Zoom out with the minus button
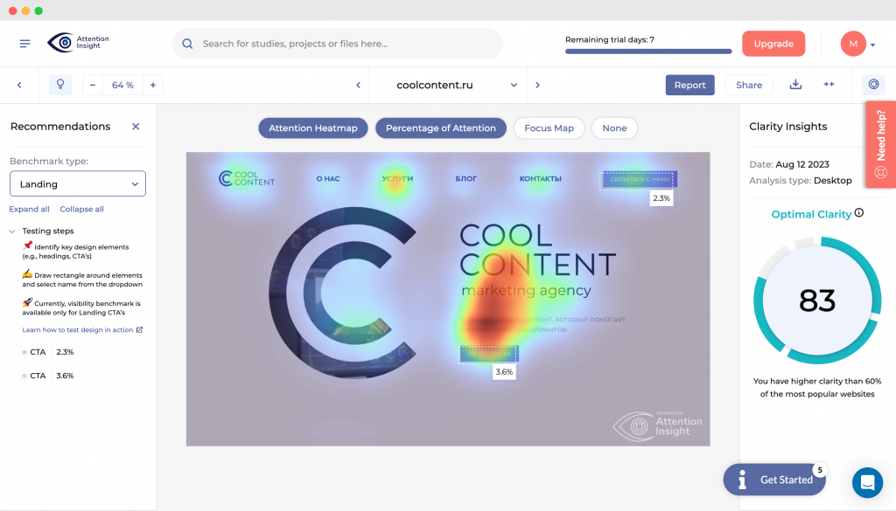This screenshot has width=896, height=511. click(93, 85)
